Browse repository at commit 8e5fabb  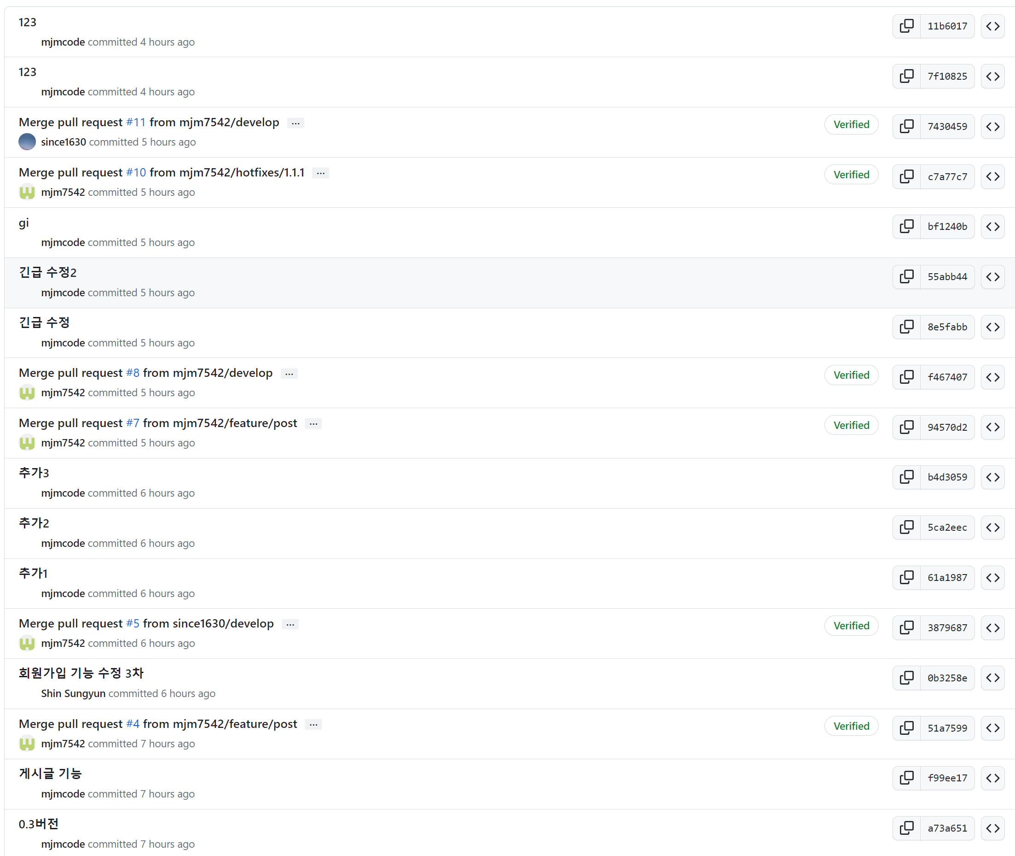pos(992,327)
